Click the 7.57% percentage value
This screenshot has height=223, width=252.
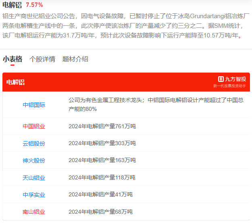(34, 5)
